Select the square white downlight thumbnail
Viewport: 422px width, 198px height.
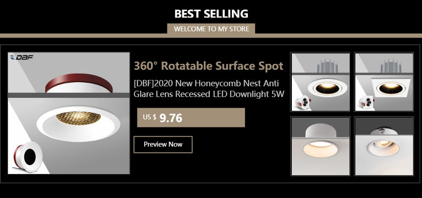coord(384,82)
